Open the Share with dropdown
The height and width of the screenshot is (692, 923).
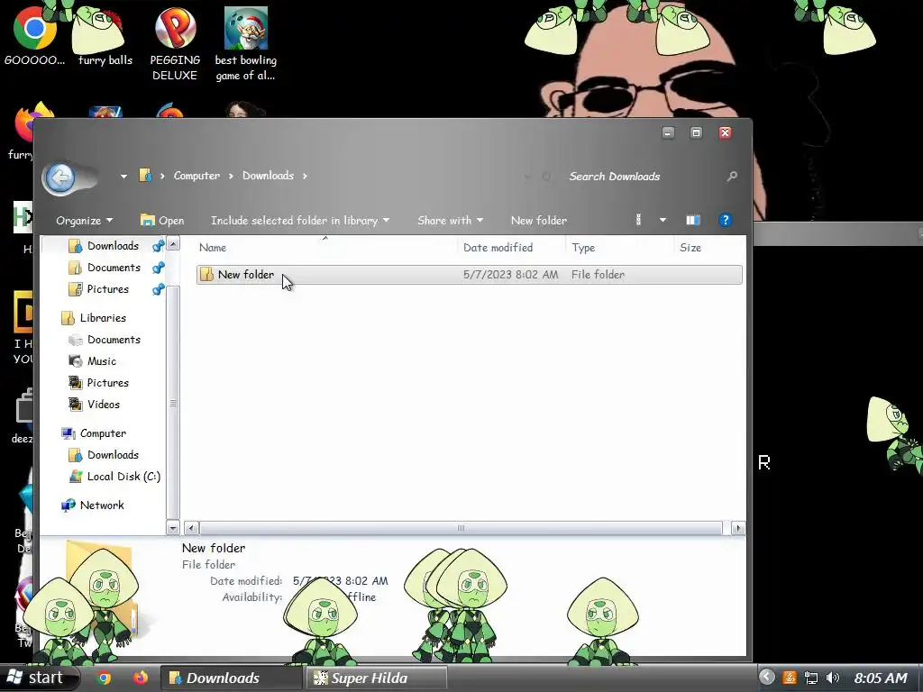click(x=451, y=221)
